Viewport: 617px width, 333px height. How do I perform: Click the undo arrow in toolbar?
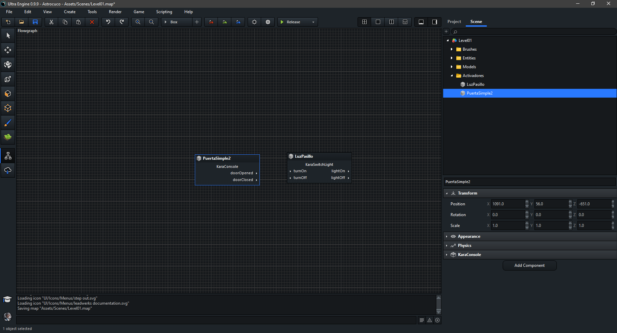108,22
